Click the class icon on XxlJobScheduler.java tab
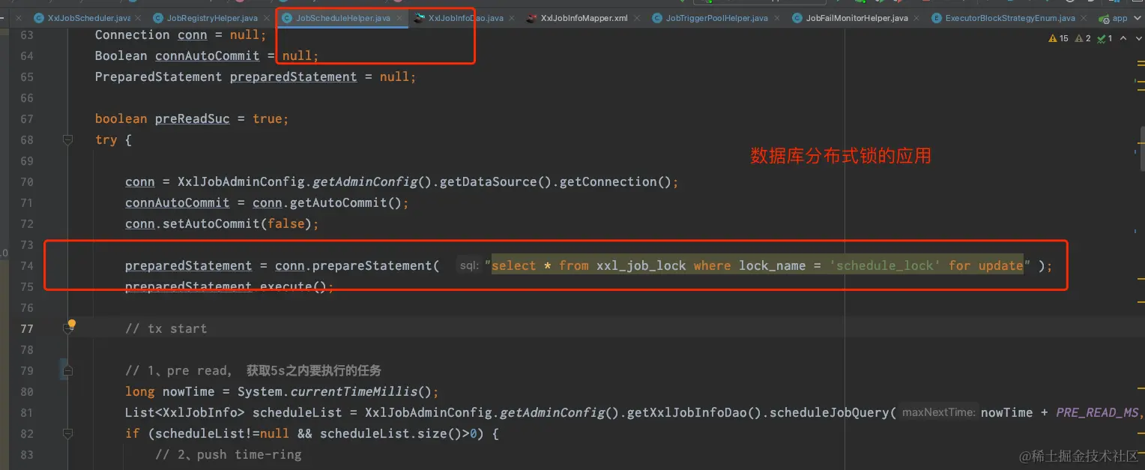1145x470 pixels. [x=39, y=18]
